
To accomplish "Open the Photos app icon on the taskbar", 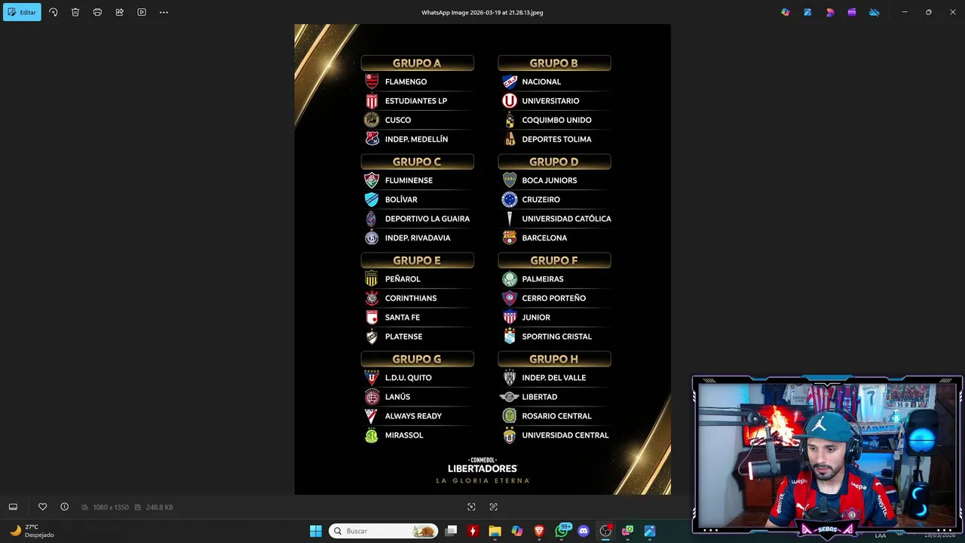I will click(x=650, y=531).
